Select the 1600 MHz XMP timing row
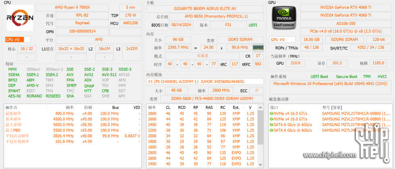This screenshot has width=395, height=169. 202,147
